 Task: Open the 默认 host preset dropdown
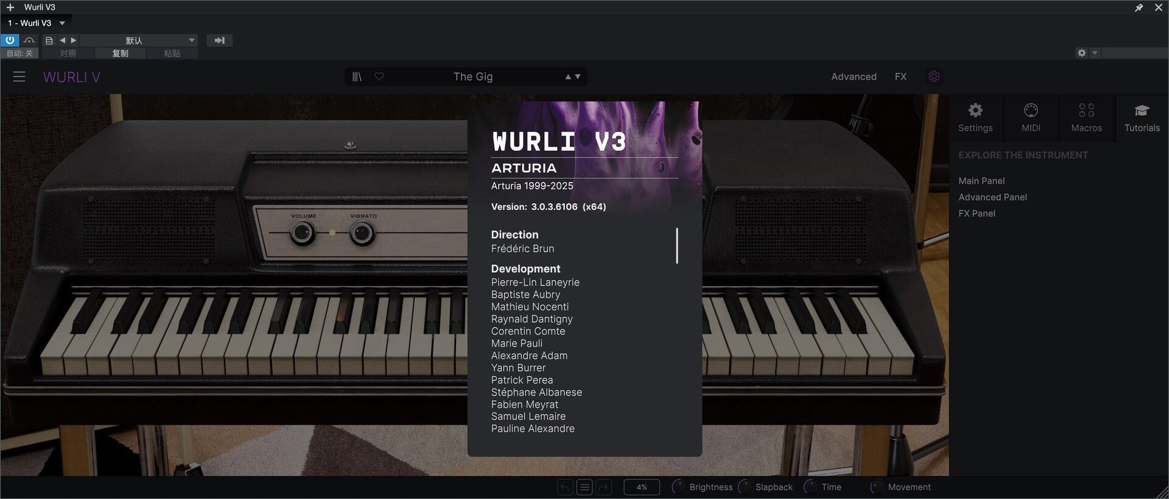[x=139, y=40]
